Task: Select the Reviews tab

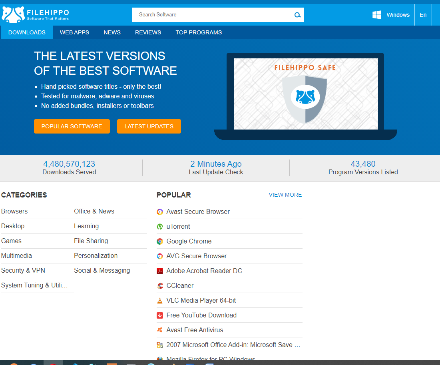Action: click(x=148, y=32)
